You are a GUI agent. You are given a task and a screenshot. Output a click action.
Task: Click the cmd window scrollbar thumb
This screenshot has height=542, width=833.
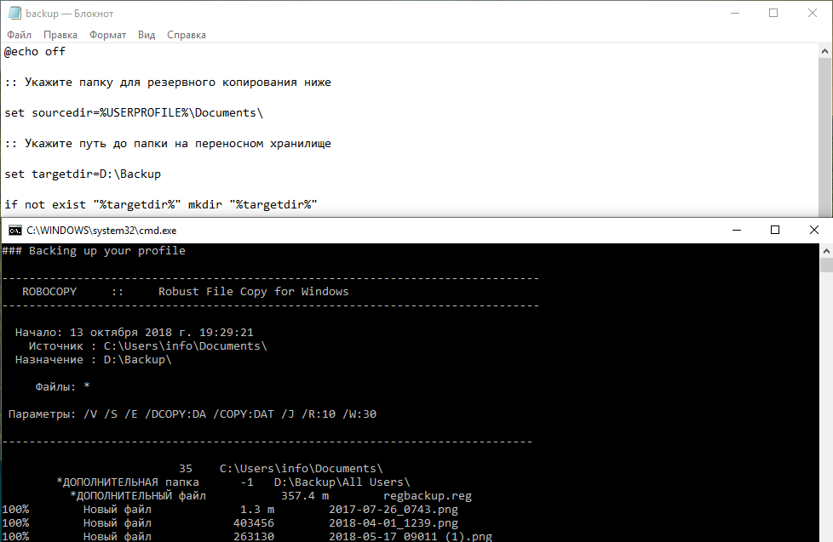click(826, 265)
